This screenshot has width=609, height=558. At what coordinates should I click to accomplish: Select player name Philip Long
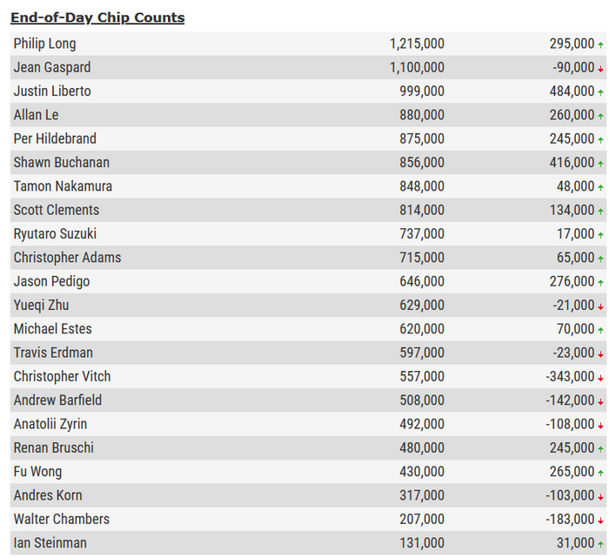pos(44,44)
